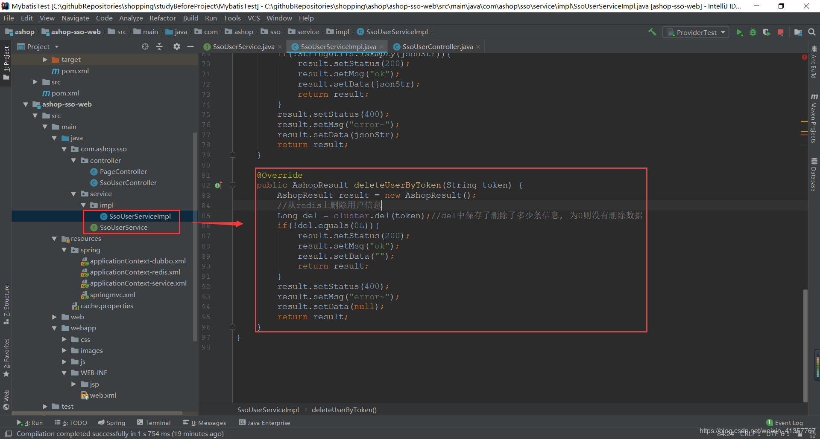Open the 1: Project side tab
820x439 pixels.
(x=6, y=64)
